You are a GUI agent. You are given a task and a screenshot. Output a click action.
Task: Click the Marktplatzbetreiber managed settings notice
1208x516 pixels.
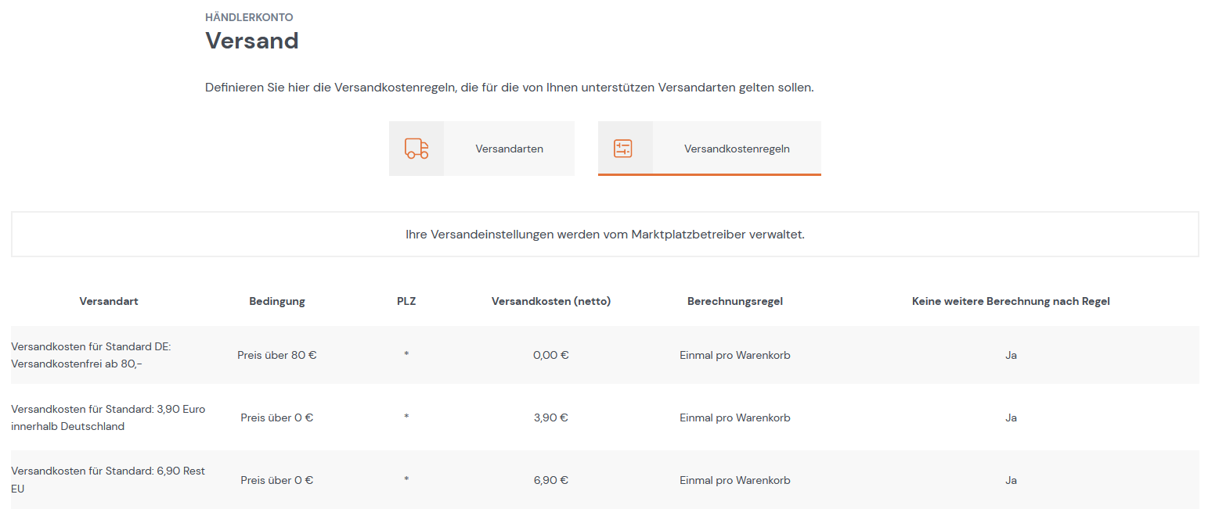605,235
